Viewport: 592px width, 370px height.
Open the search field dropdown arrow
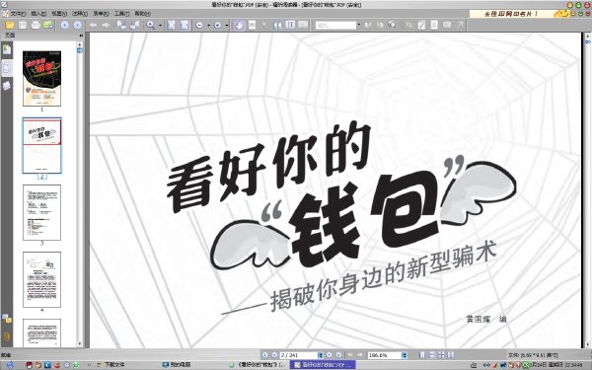[x=359, y=26]
